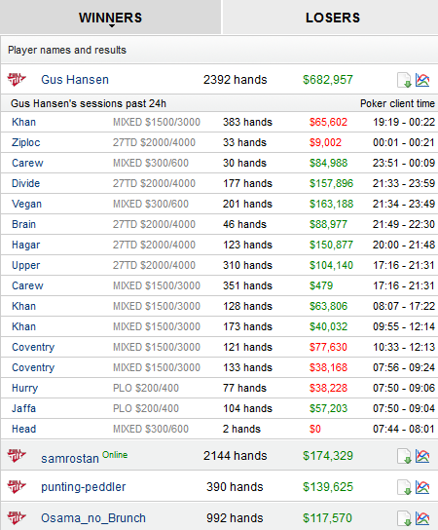The height and width of the screenshot is (530, 438).
Task: Expand punting-peddler's player sessions
Action: click(84, 487)
